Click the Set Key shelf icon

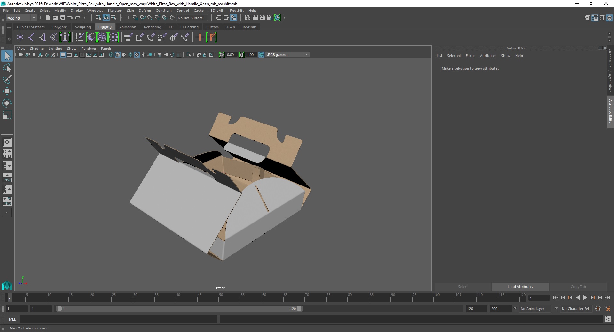(x=200, y=37)
